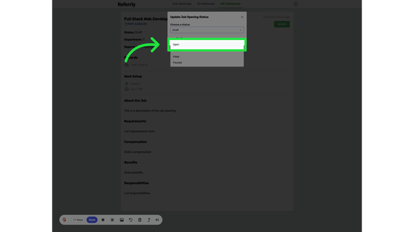414x232 pixels.
Task: Click the green Update button
Action: [282, 24]
